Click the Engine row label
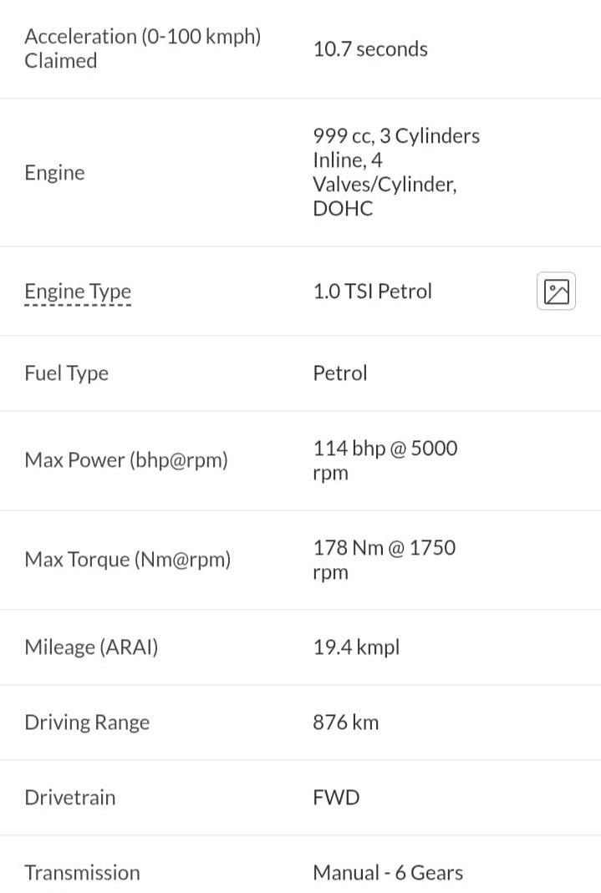 [54, 173]
